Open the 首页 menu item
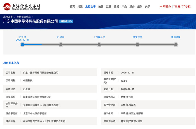This screenshot has height=129, width=196. pyautogui.click(x=72, y=6)
